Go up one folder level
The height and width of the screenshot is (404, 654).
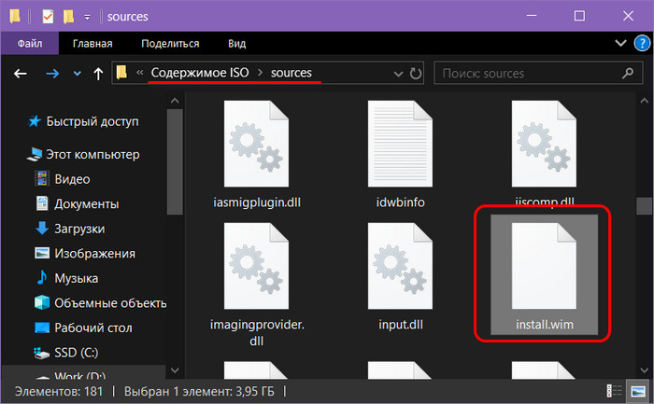98,74
